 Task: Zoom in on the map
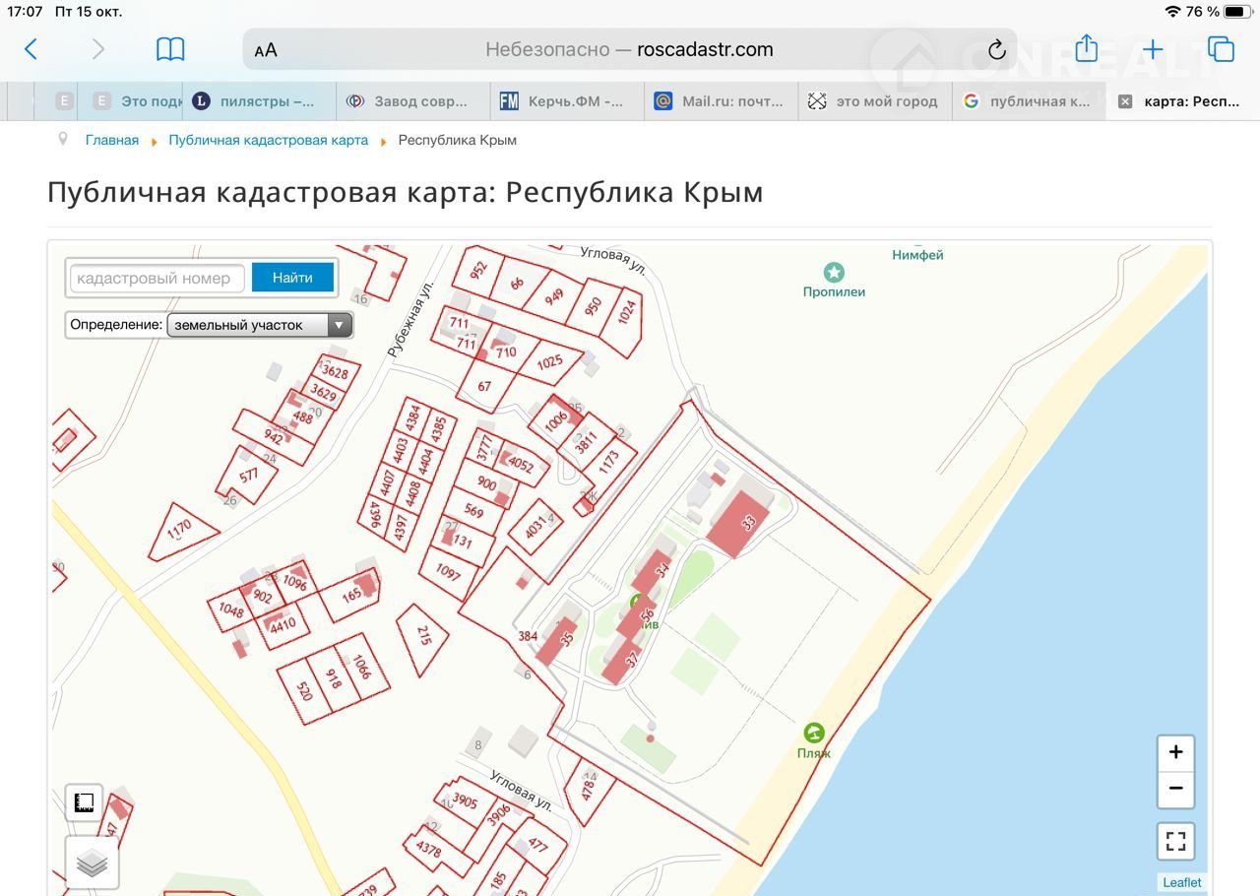1175,753
